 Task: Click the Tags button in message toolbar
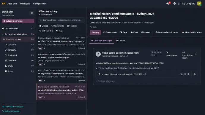(124, 32)
